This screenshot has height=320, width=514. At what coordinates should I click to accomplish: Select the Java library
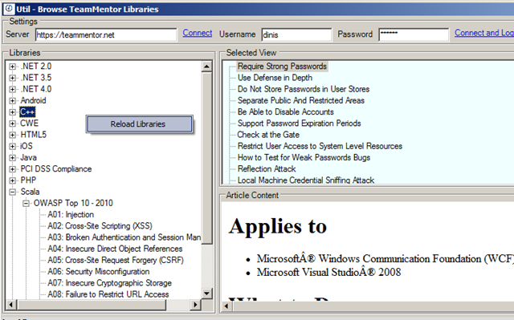click(29, 158)
